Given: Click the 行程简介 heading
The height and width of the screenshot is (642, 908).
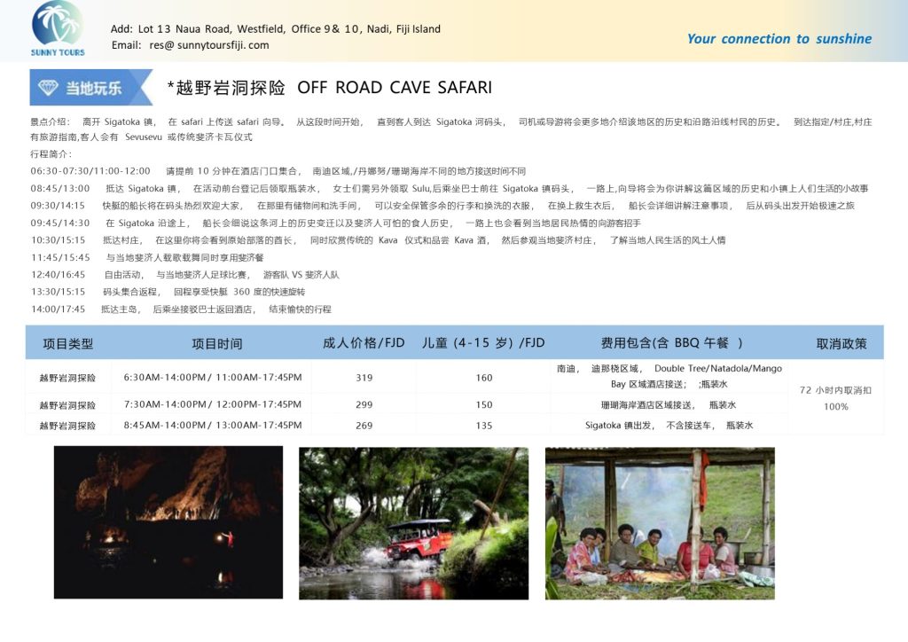Looking at the screenshot, I should pos(51,154).
